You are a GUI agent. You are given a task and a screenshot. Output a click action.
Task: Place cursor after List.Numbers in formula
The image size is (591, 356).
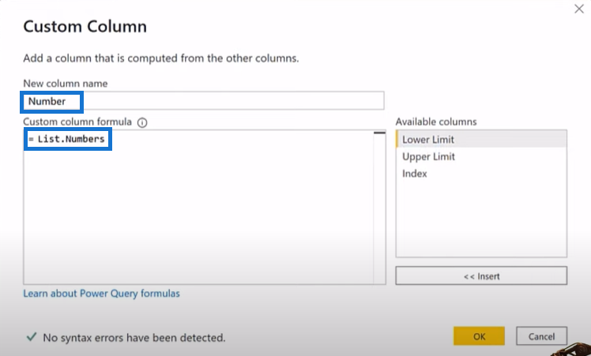point(105,139)
